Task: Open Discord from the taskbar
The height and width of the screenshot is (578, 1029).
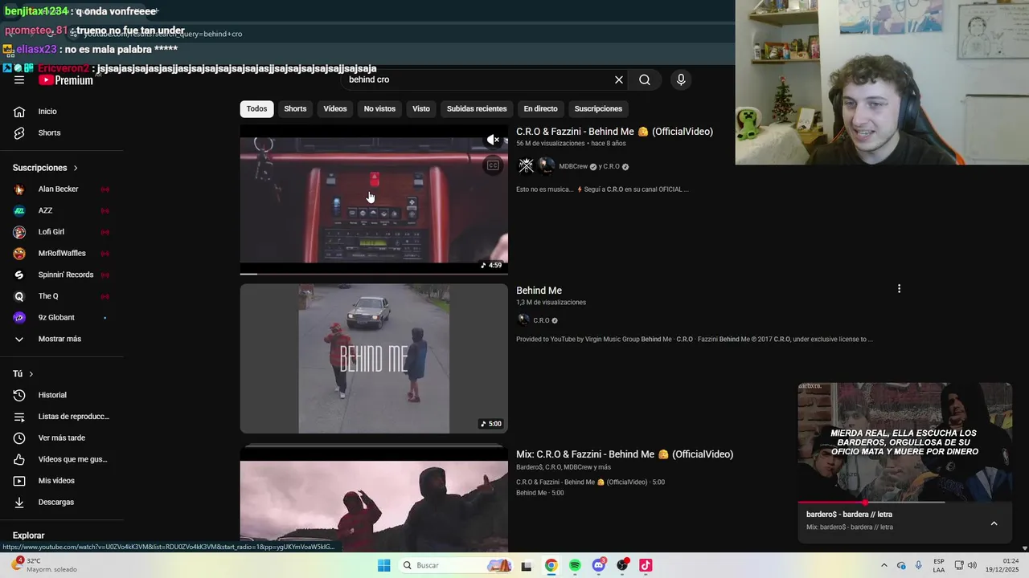Action: click(599, 565)
